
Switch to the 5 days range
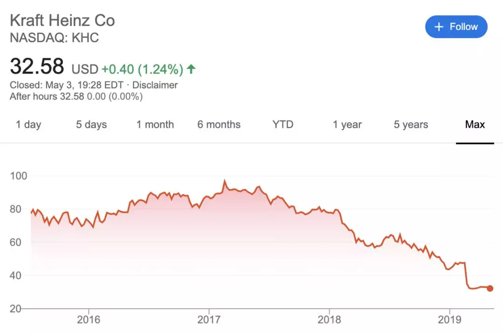coord(91,125)
